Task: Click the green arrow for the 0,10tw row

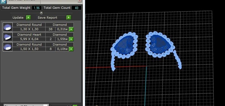Action: click(71, 49)
